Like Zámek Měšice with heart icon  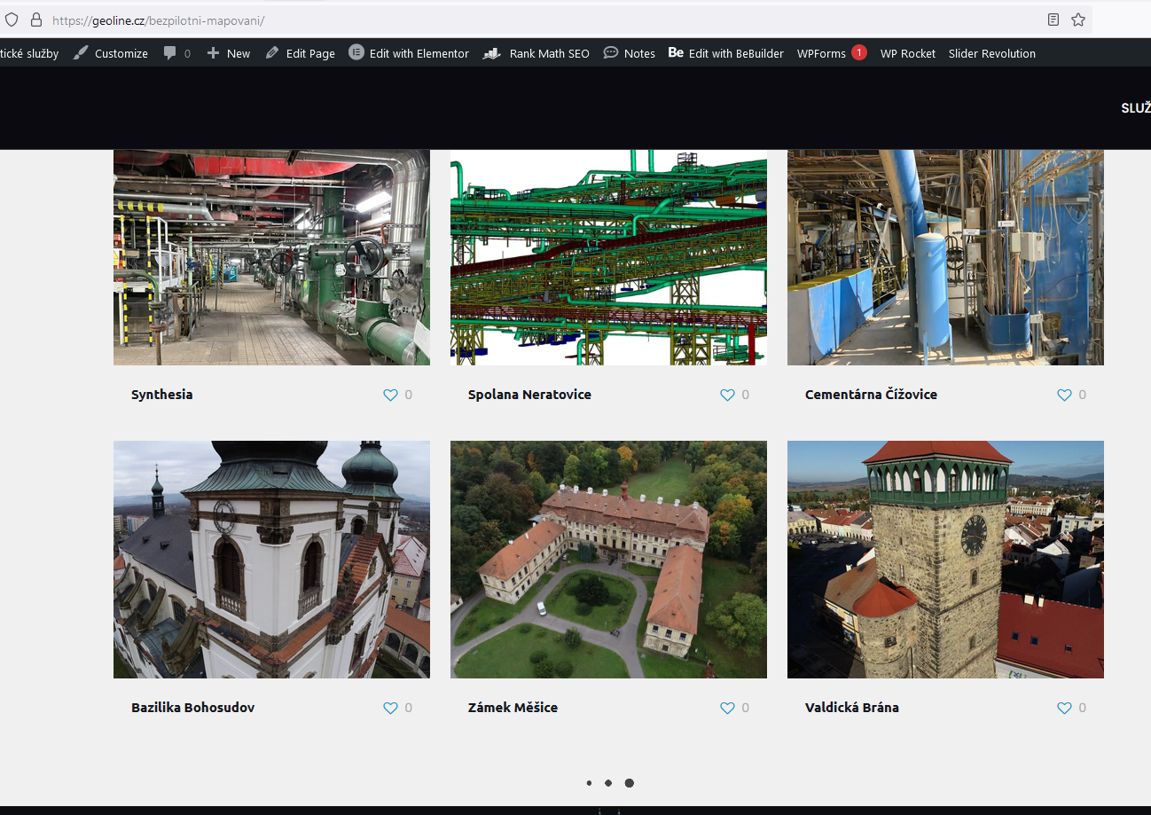point(727,708)
